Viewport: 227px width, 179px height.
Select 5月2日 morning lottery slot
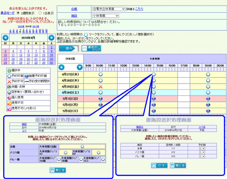100,105
